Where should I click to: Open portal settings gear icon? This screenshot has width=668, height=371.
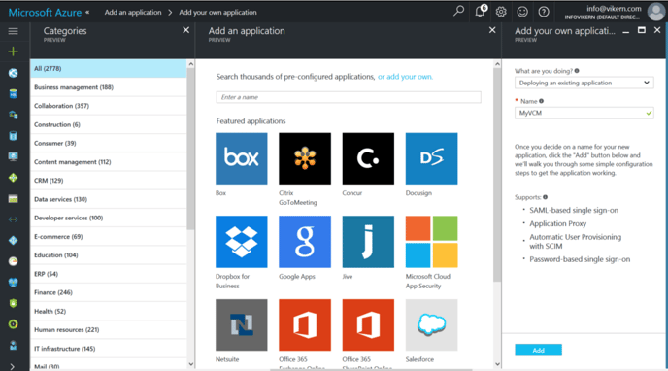coord(501,12)
